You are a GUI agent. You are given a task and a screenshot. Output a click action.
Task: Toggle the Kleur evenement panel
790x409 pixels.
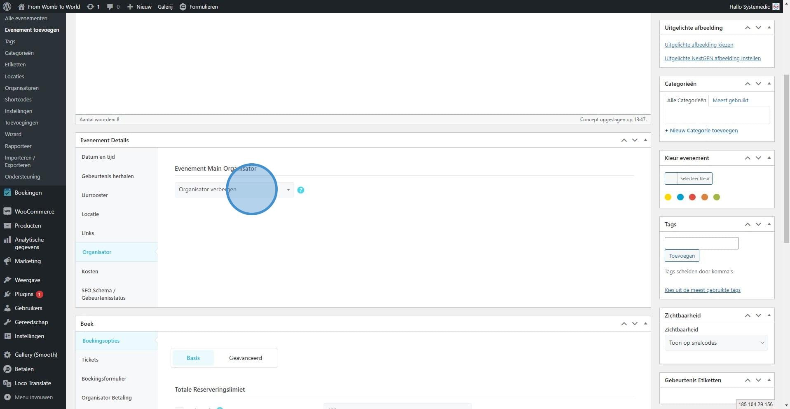click(769, 158)
